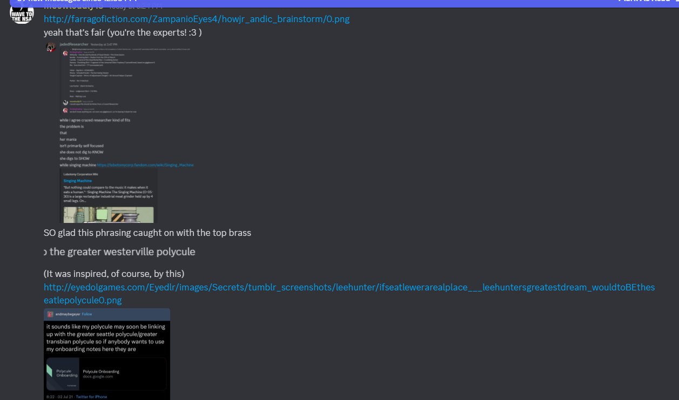Click the 'Wave to the NSA' user avatar
Screen dimensions: 679x400
[22, 13]
